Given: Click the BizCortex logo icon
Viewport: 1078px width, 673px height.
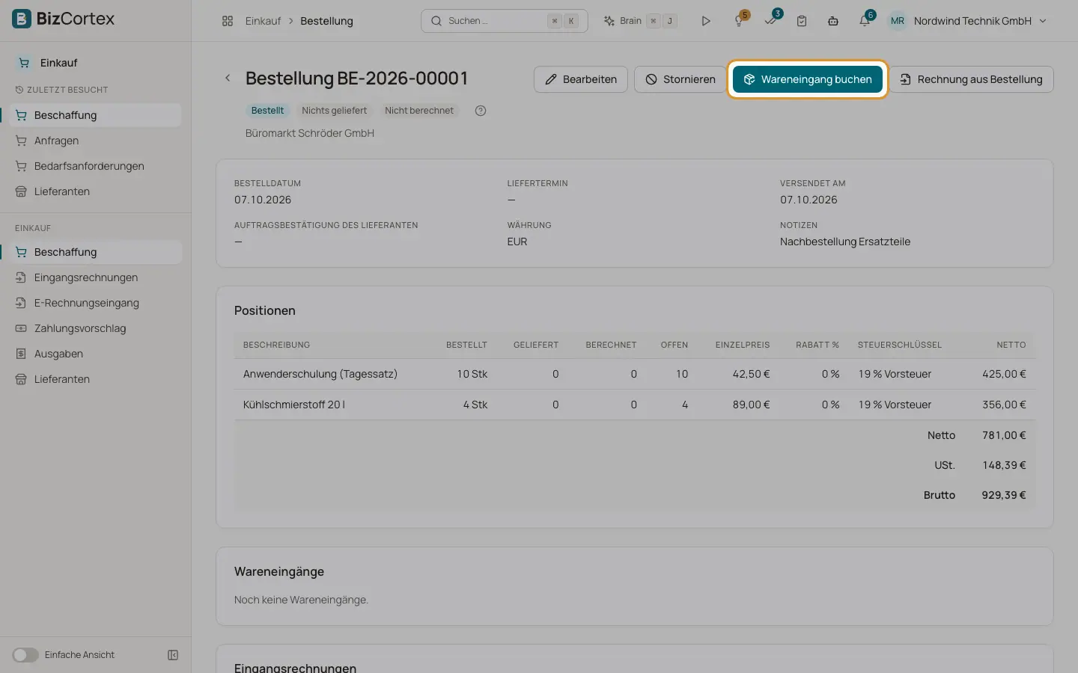Looking at the screenshot, I should (x=22, y=19).
